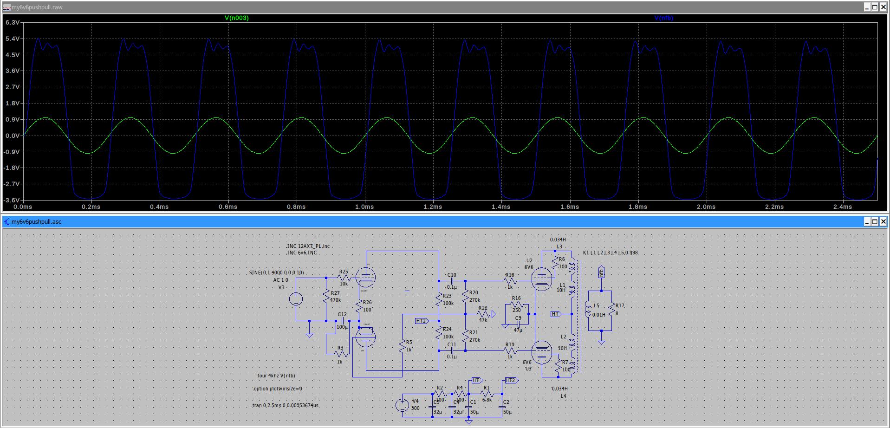
Task: Click capacitor C11 0.1µ symbol
Action: point(452,350)
